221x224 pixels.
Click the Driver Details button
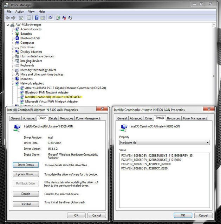point(26,165)
